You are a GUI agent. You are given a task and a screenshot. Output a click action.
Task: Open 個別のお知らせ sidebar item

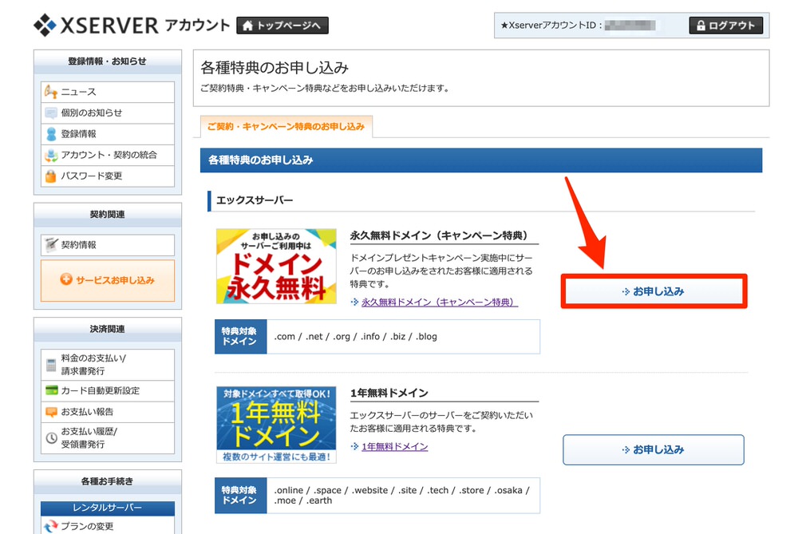pos(108,113)
